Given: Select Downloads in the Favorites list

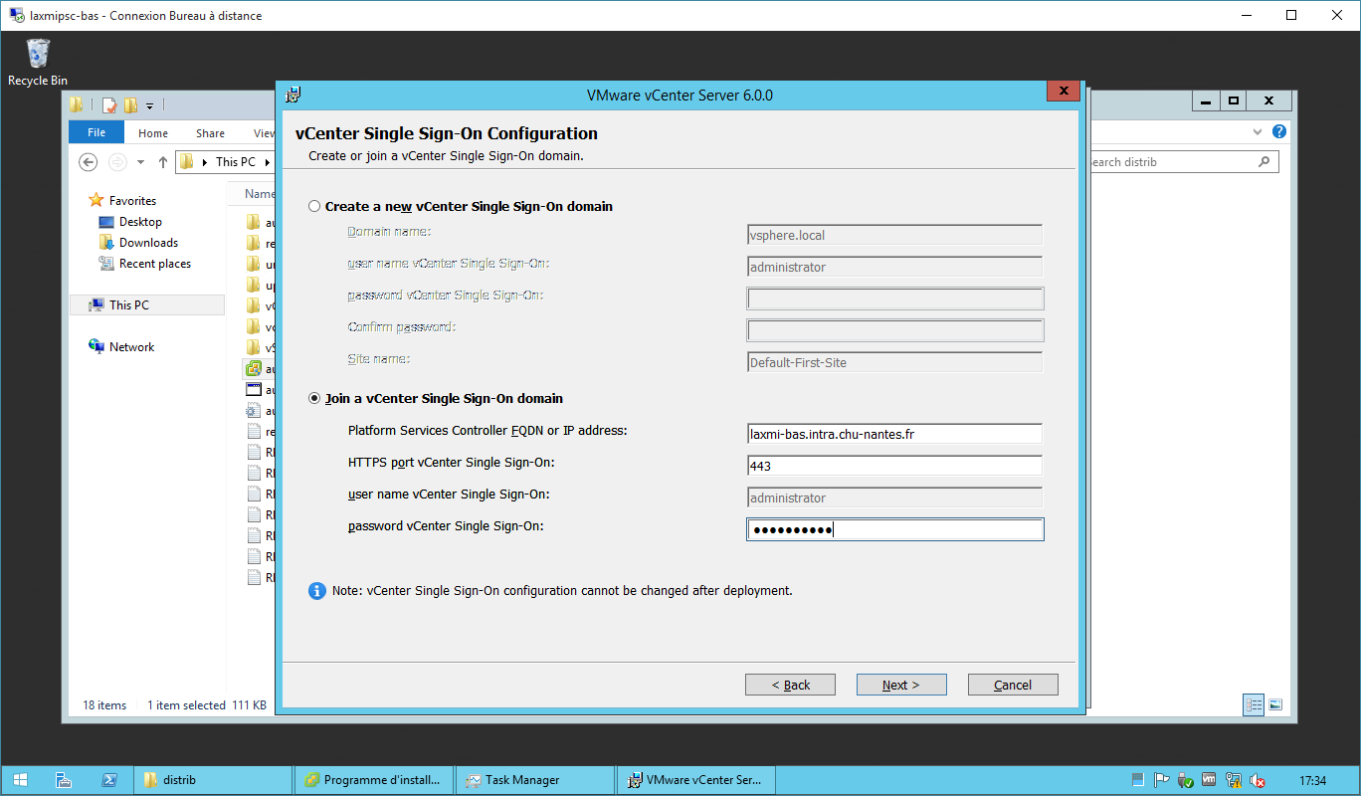Looking at the screenshot, I should coord(148,243).
